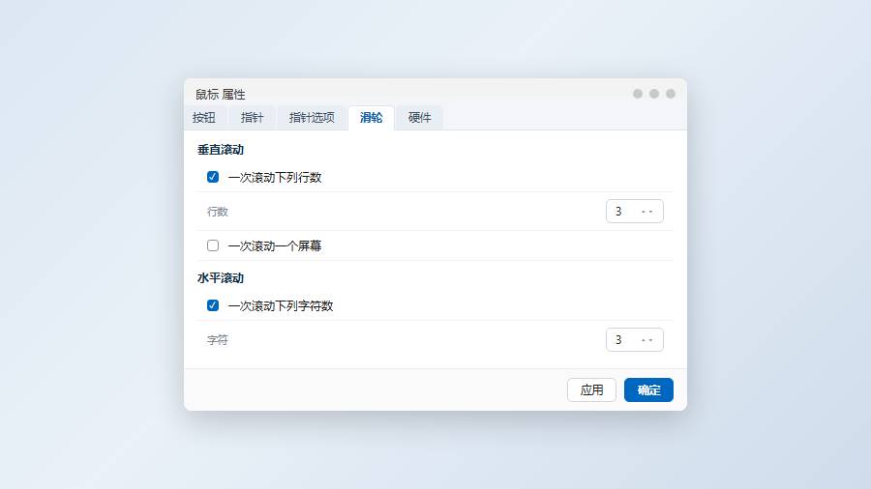Screen dimensions: 871x489
Task: Open the 指针 tab
Action: click(253, 118)
